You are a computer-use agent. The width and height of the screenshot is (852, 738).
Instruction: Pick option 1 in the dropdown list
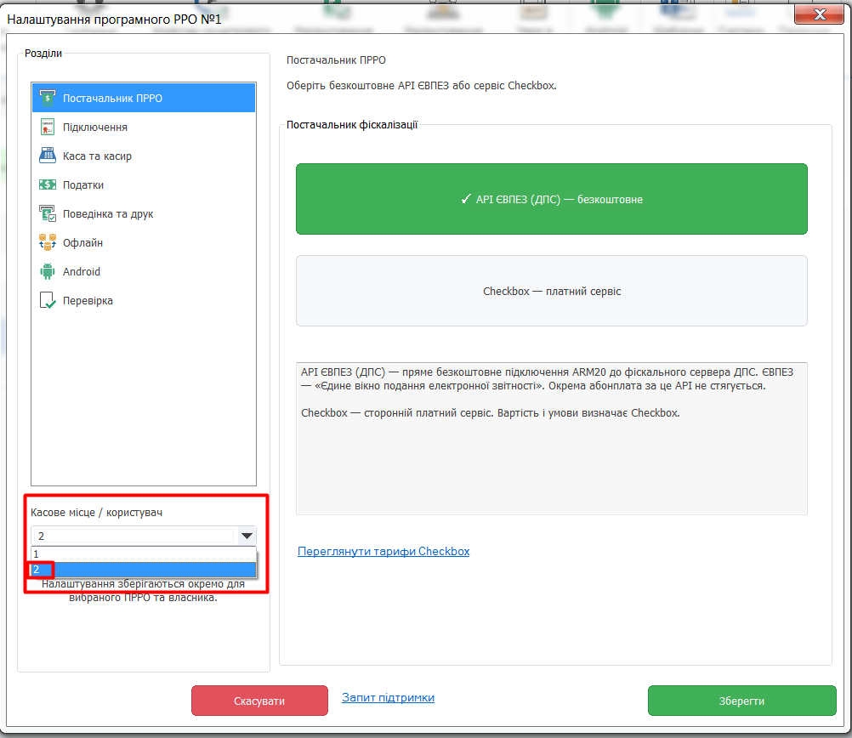(x=144, y=553)
